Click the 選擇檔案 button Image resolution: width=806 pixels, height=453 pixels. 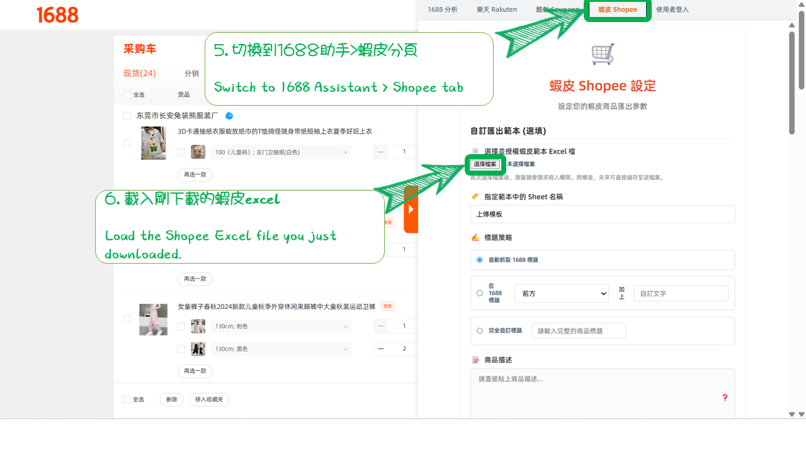click(x=485, y=164)
